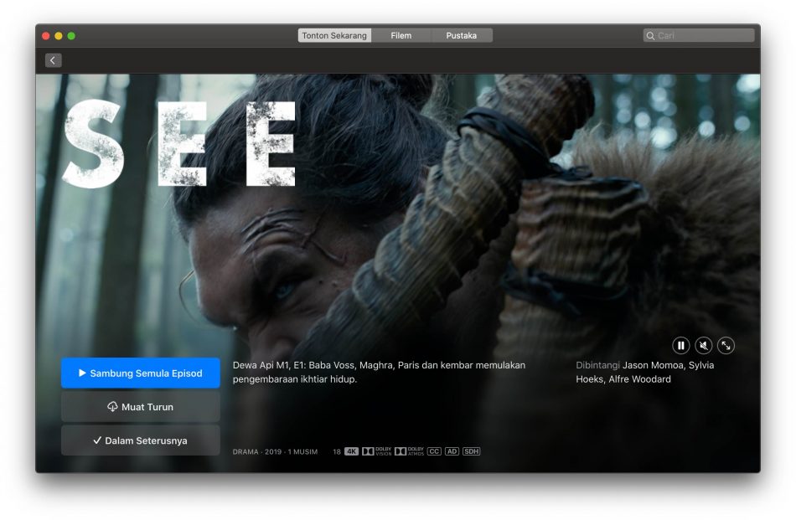Screen dimensions: 796x520
Task: Click the SDH subtitles badge
Action: (x=471, y=451)
